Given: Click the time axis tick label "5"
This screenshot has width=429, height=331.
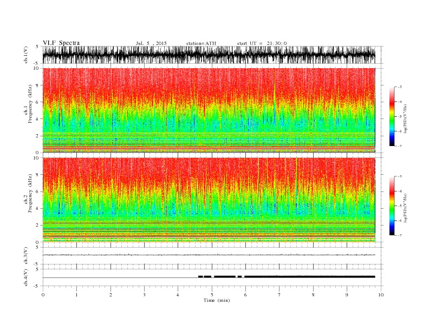Looking at the screenshot, I should pos(212,295).
